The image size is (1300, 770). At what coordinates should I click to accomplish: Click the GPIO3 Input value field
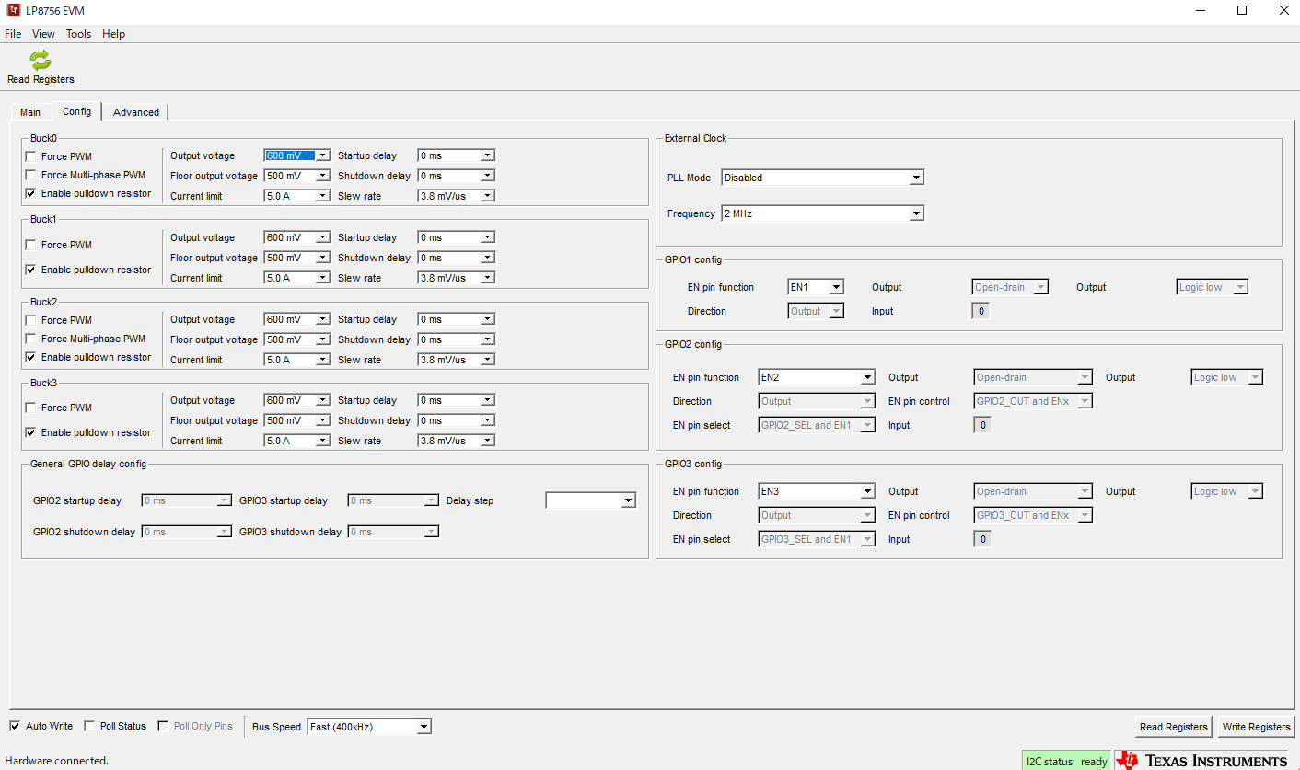click(982, 539)
